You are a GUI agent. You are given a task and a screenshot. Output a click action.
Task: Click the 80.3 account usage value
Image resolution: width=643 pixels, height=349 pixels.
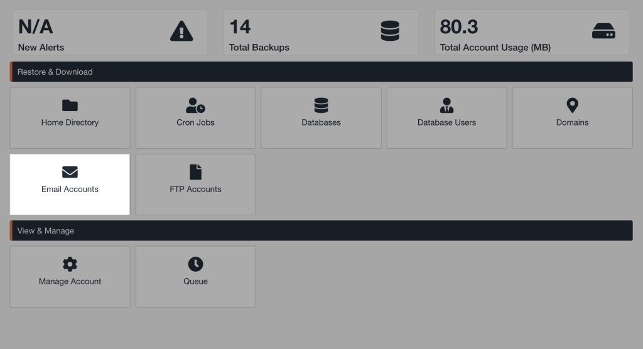click(x=459, y=27)
